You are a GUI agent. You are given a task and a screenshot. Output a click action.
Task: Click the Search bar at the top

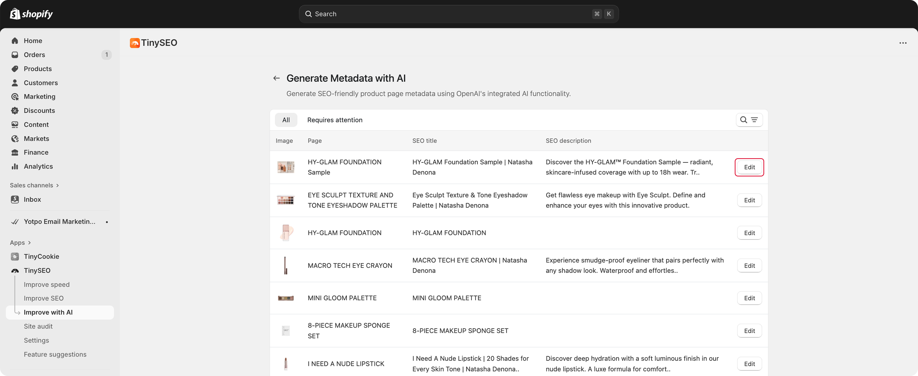pos(458,14)
